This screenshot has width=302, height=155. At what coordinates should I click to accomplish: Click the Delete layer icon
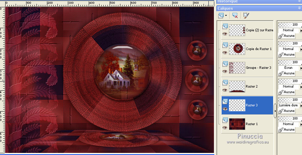[235, 16]
